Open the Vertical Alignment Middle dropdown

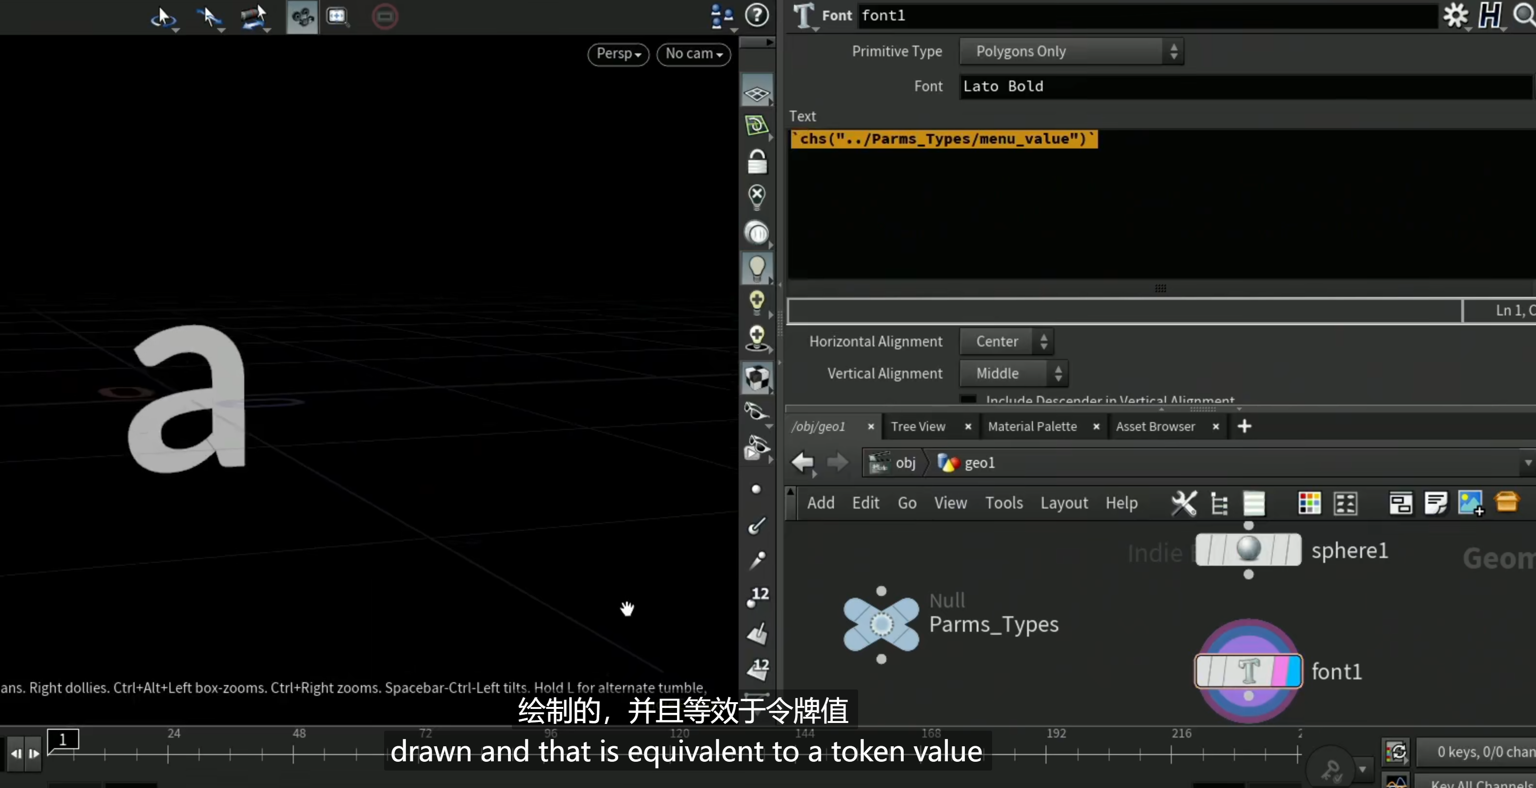coord(1013,374)
